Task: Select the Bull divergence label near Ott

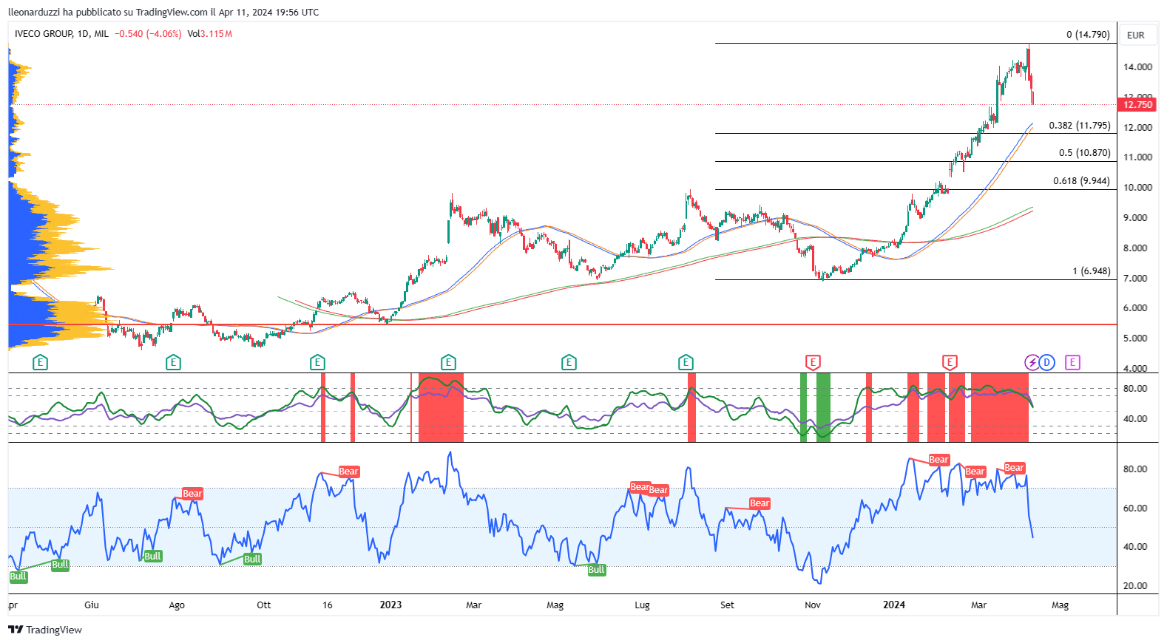Action: tap(252, 559)
